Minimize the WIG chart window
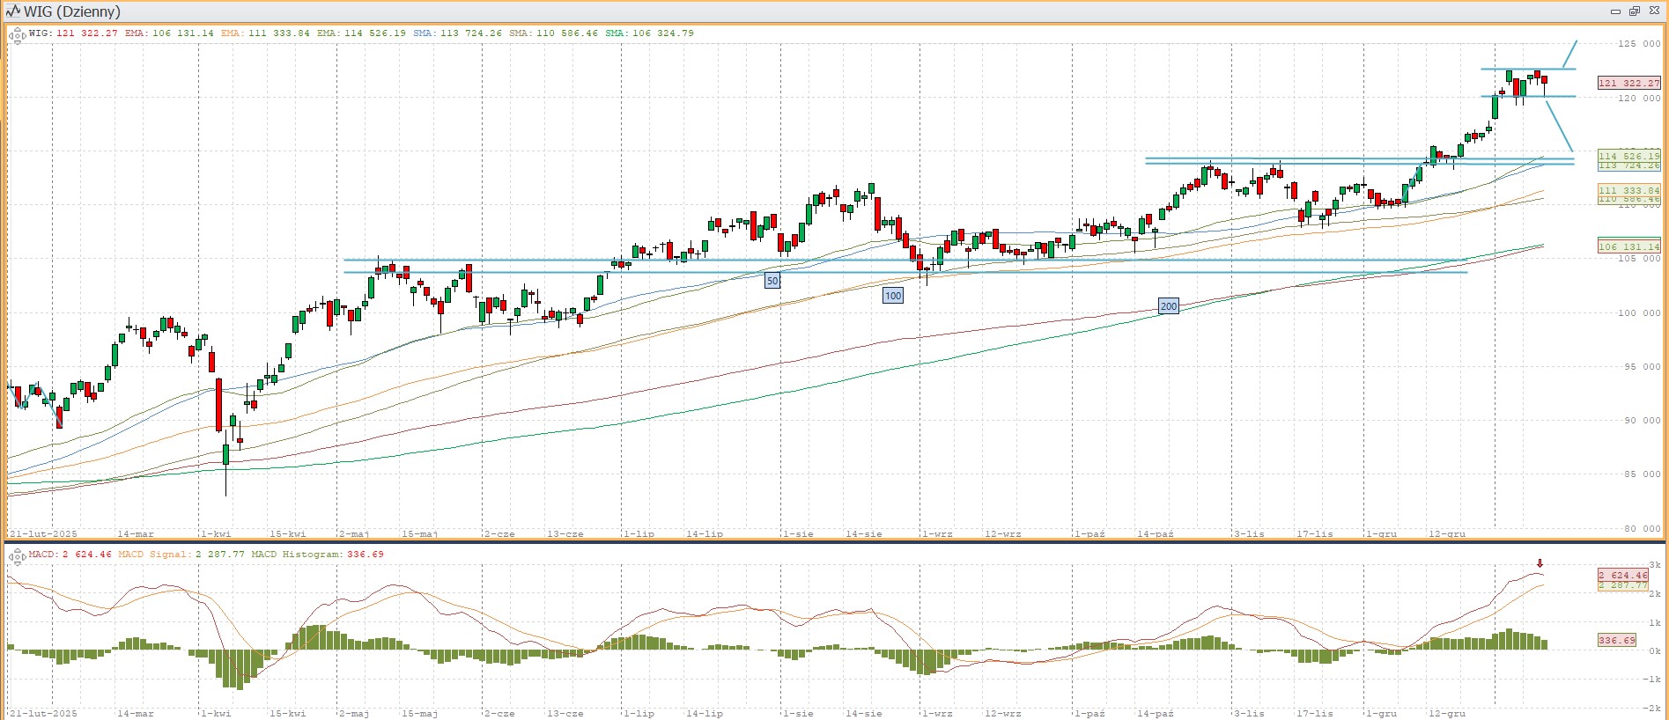Viewport: 1669px width, 720px height. [x=1615, y=11]
